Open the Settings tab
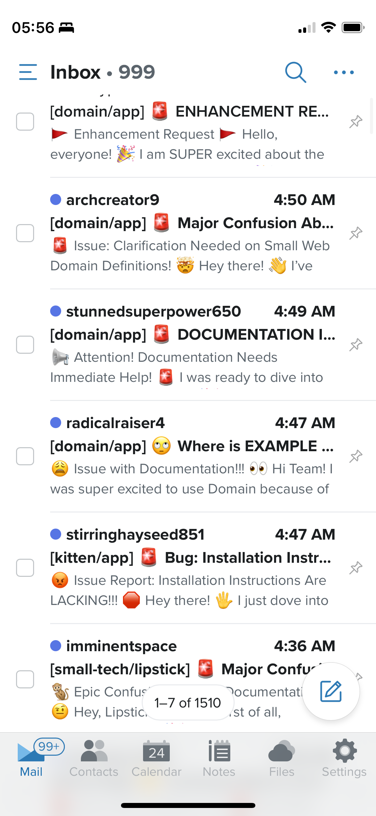This screenshot has height=816, width=376. point(344,758)
